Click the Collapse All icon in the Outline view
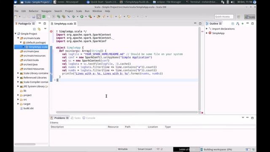 coord(232,24)
